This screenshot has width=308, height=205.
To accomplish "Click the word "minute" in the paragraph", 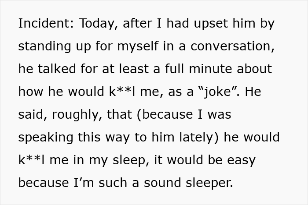I will click(210, 69).
